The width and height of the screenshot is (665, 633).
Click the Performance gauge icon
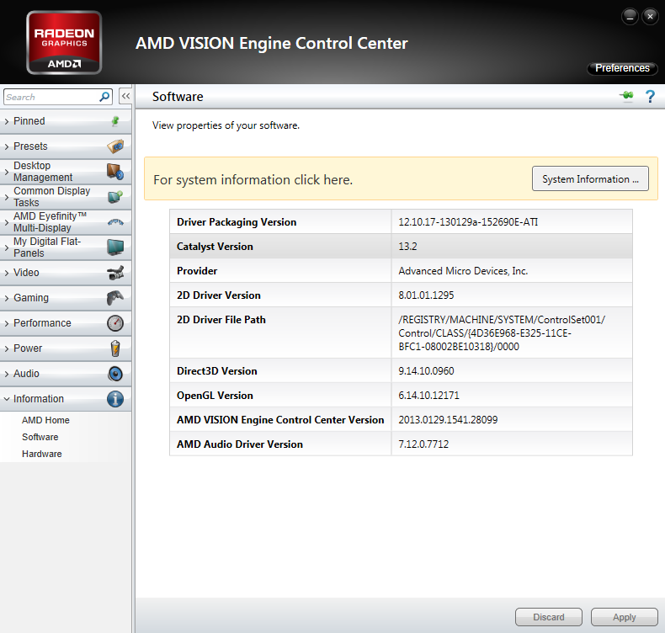point(115,323)
